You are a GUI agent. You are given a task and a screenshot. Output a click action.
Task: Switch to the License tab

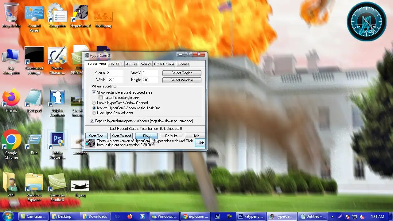click(183, 64)
